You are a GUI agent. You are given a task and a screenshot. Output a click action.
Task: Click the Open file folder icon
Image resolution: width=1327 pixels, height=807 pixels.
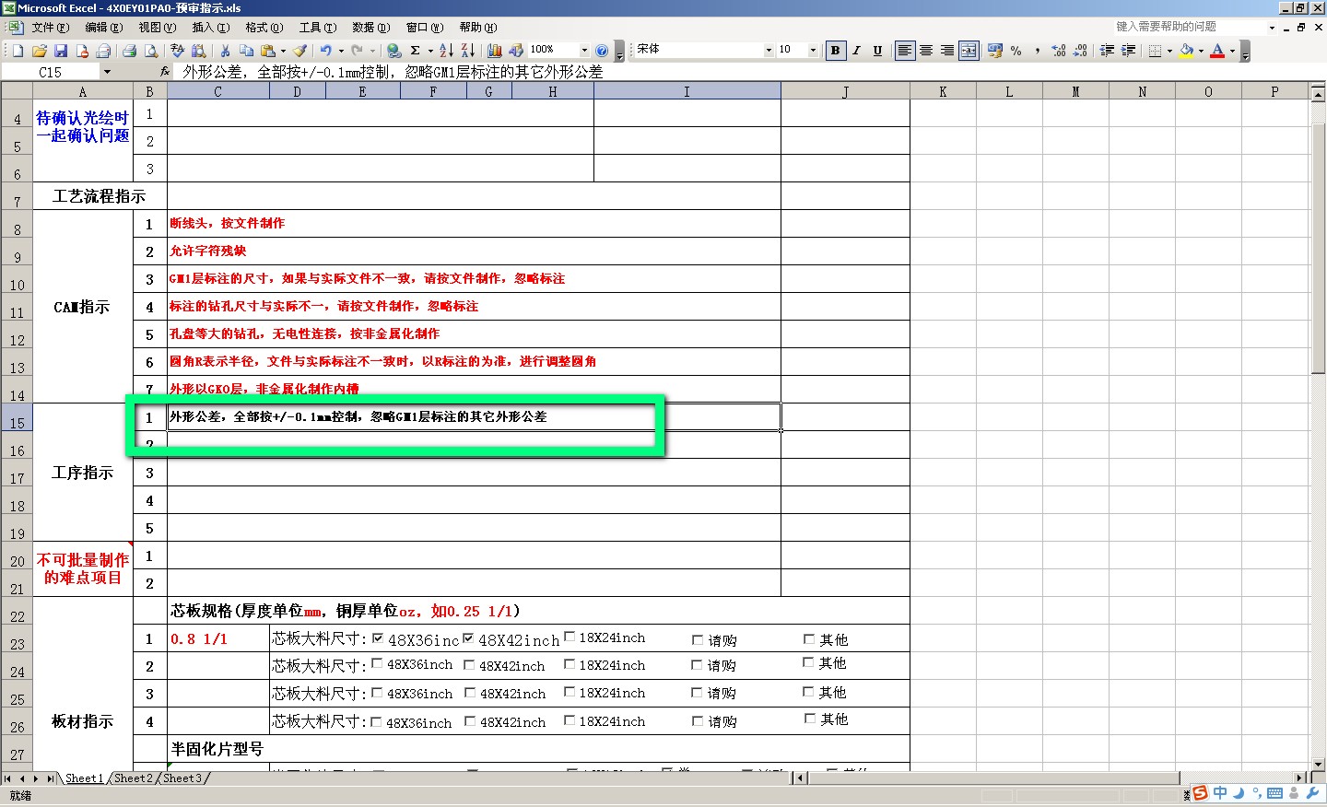(40, 51)
